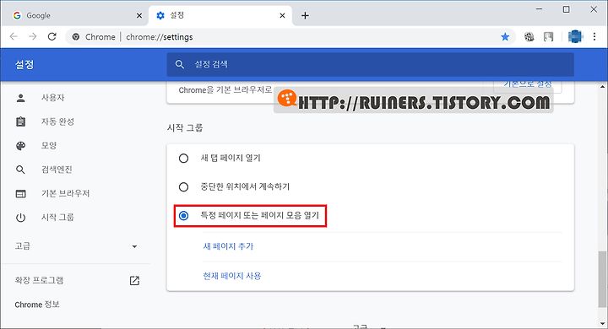This screenshot has height=329, width=608.
Task: Select 중단한 위치에서 계속하기 radio
Action: [x=184, y=186]
